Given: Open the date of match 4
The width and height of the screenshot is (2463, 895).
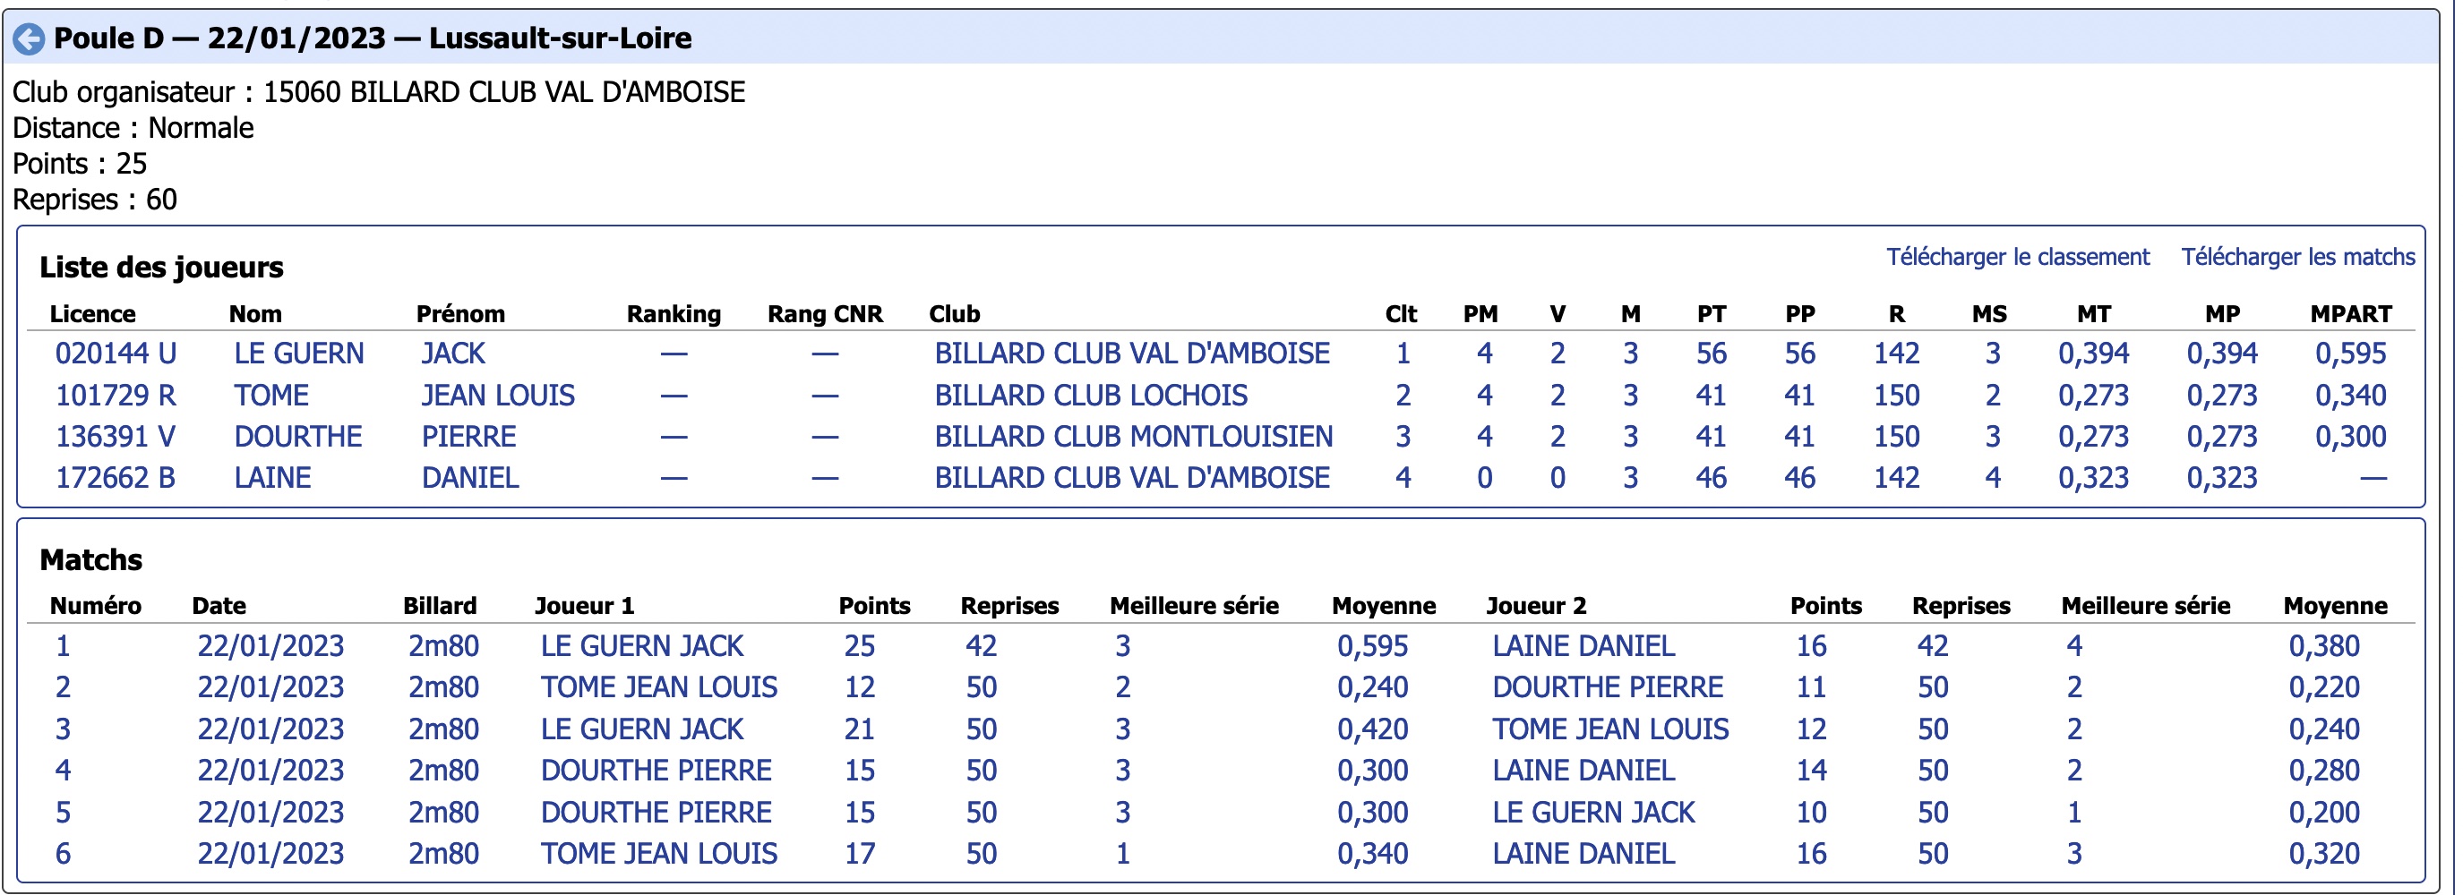Looking at the screenshot, I should pos(270,771).
